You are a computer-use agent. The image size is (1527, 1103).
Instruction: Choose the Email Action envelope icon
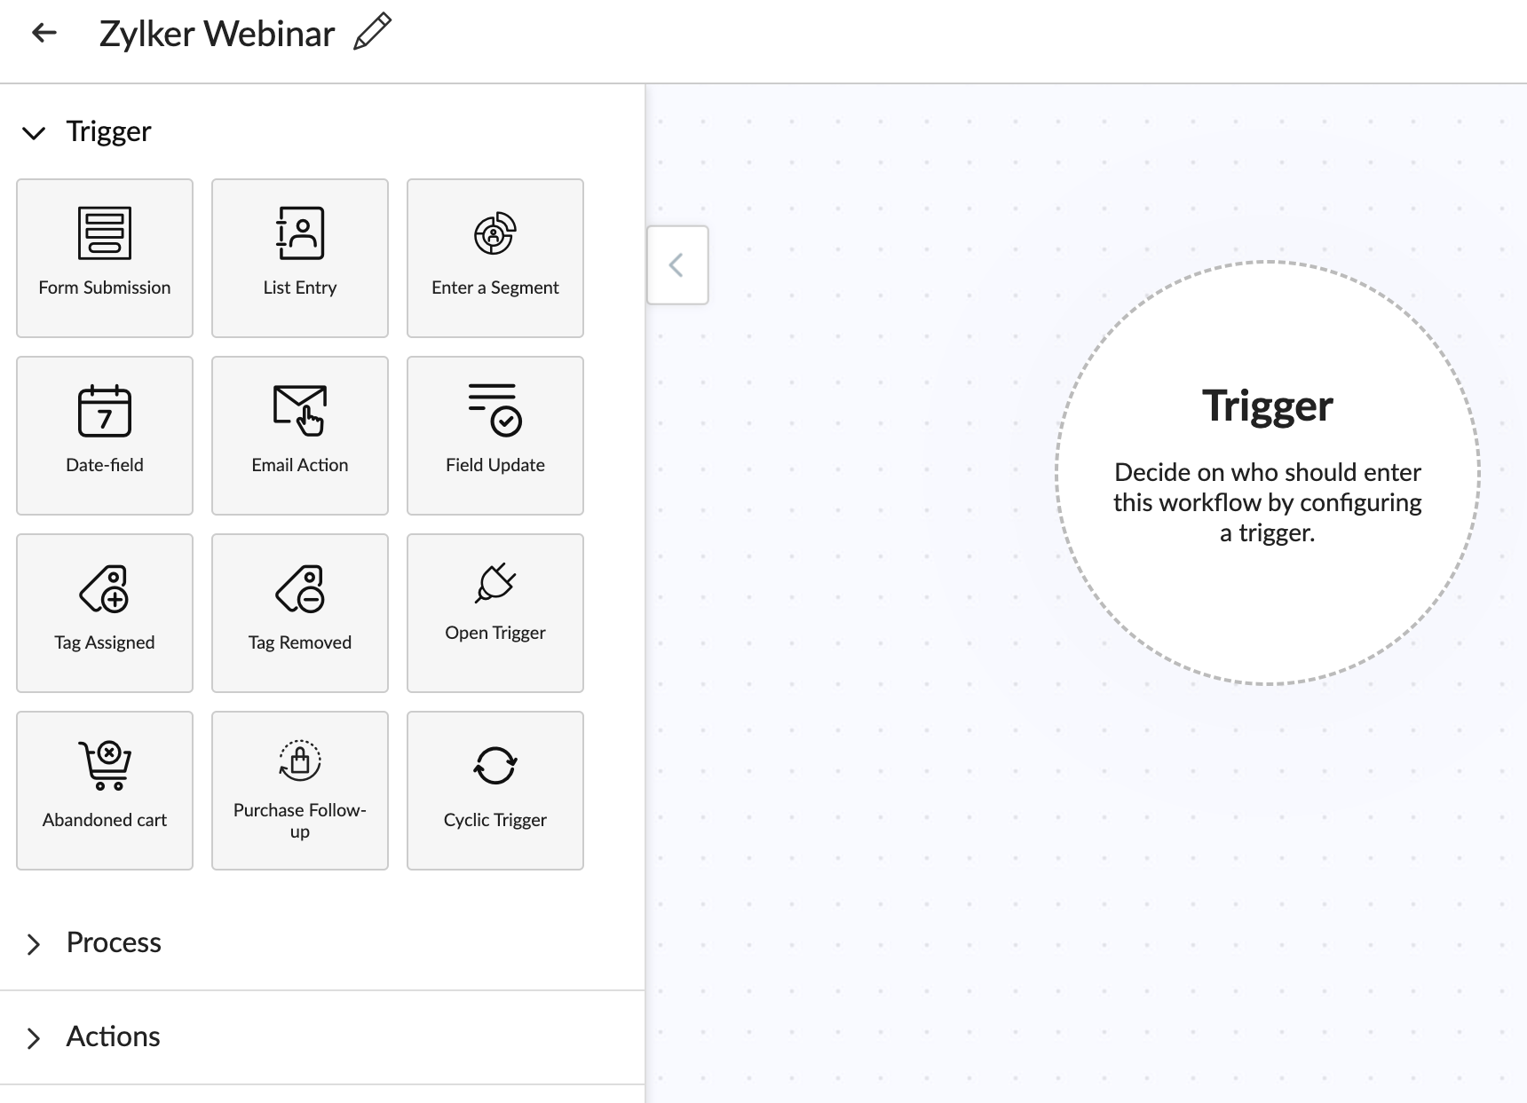pyautogui.click(x=300, y=411)
